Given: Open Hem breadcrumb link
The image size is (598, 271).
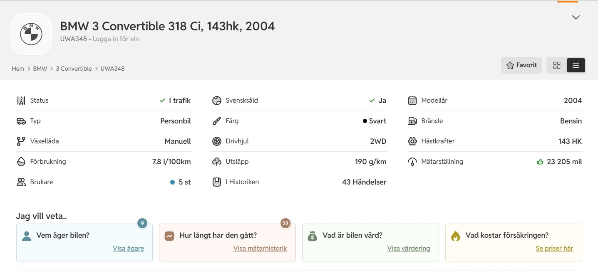Looking at the screenshot, I should tap(18, 69).
